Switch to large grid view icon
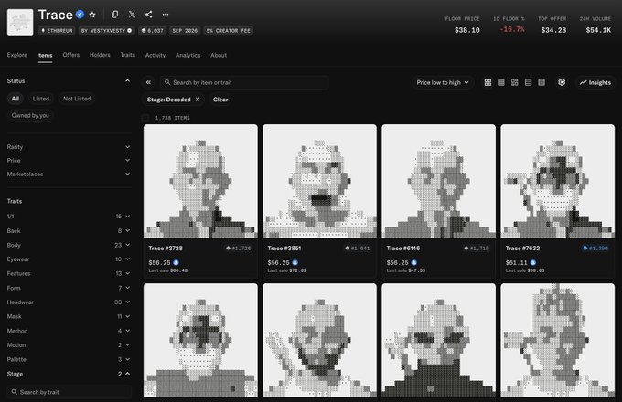The image size is (622, 402). [488, 82]
